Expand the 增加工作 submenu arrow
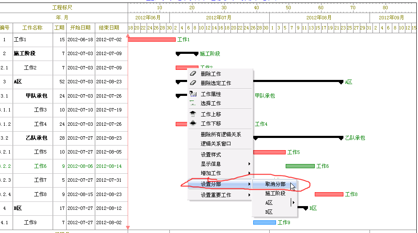The height and width of the screenshot is (233, 418). [249, 173]
